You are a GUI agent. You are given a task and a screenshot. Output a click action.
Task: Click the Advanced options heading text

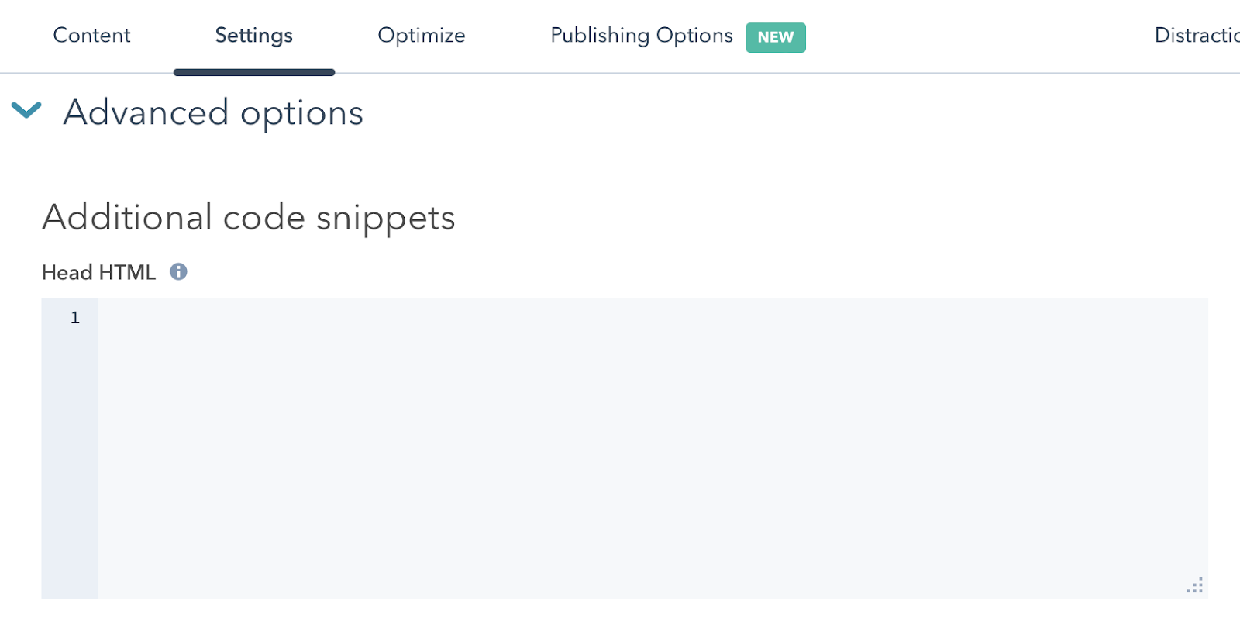point(213,113)
